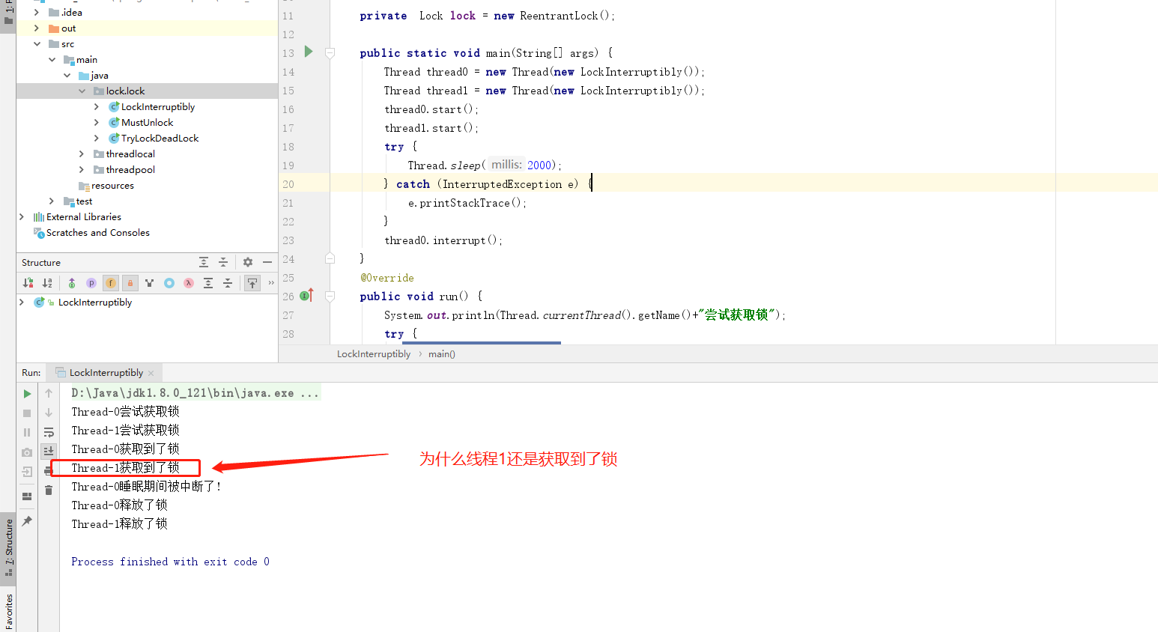Rerun LockInterruptibly with the green Run button
The width and height of the screenshot is (1158, 632).
coord(27,394)
